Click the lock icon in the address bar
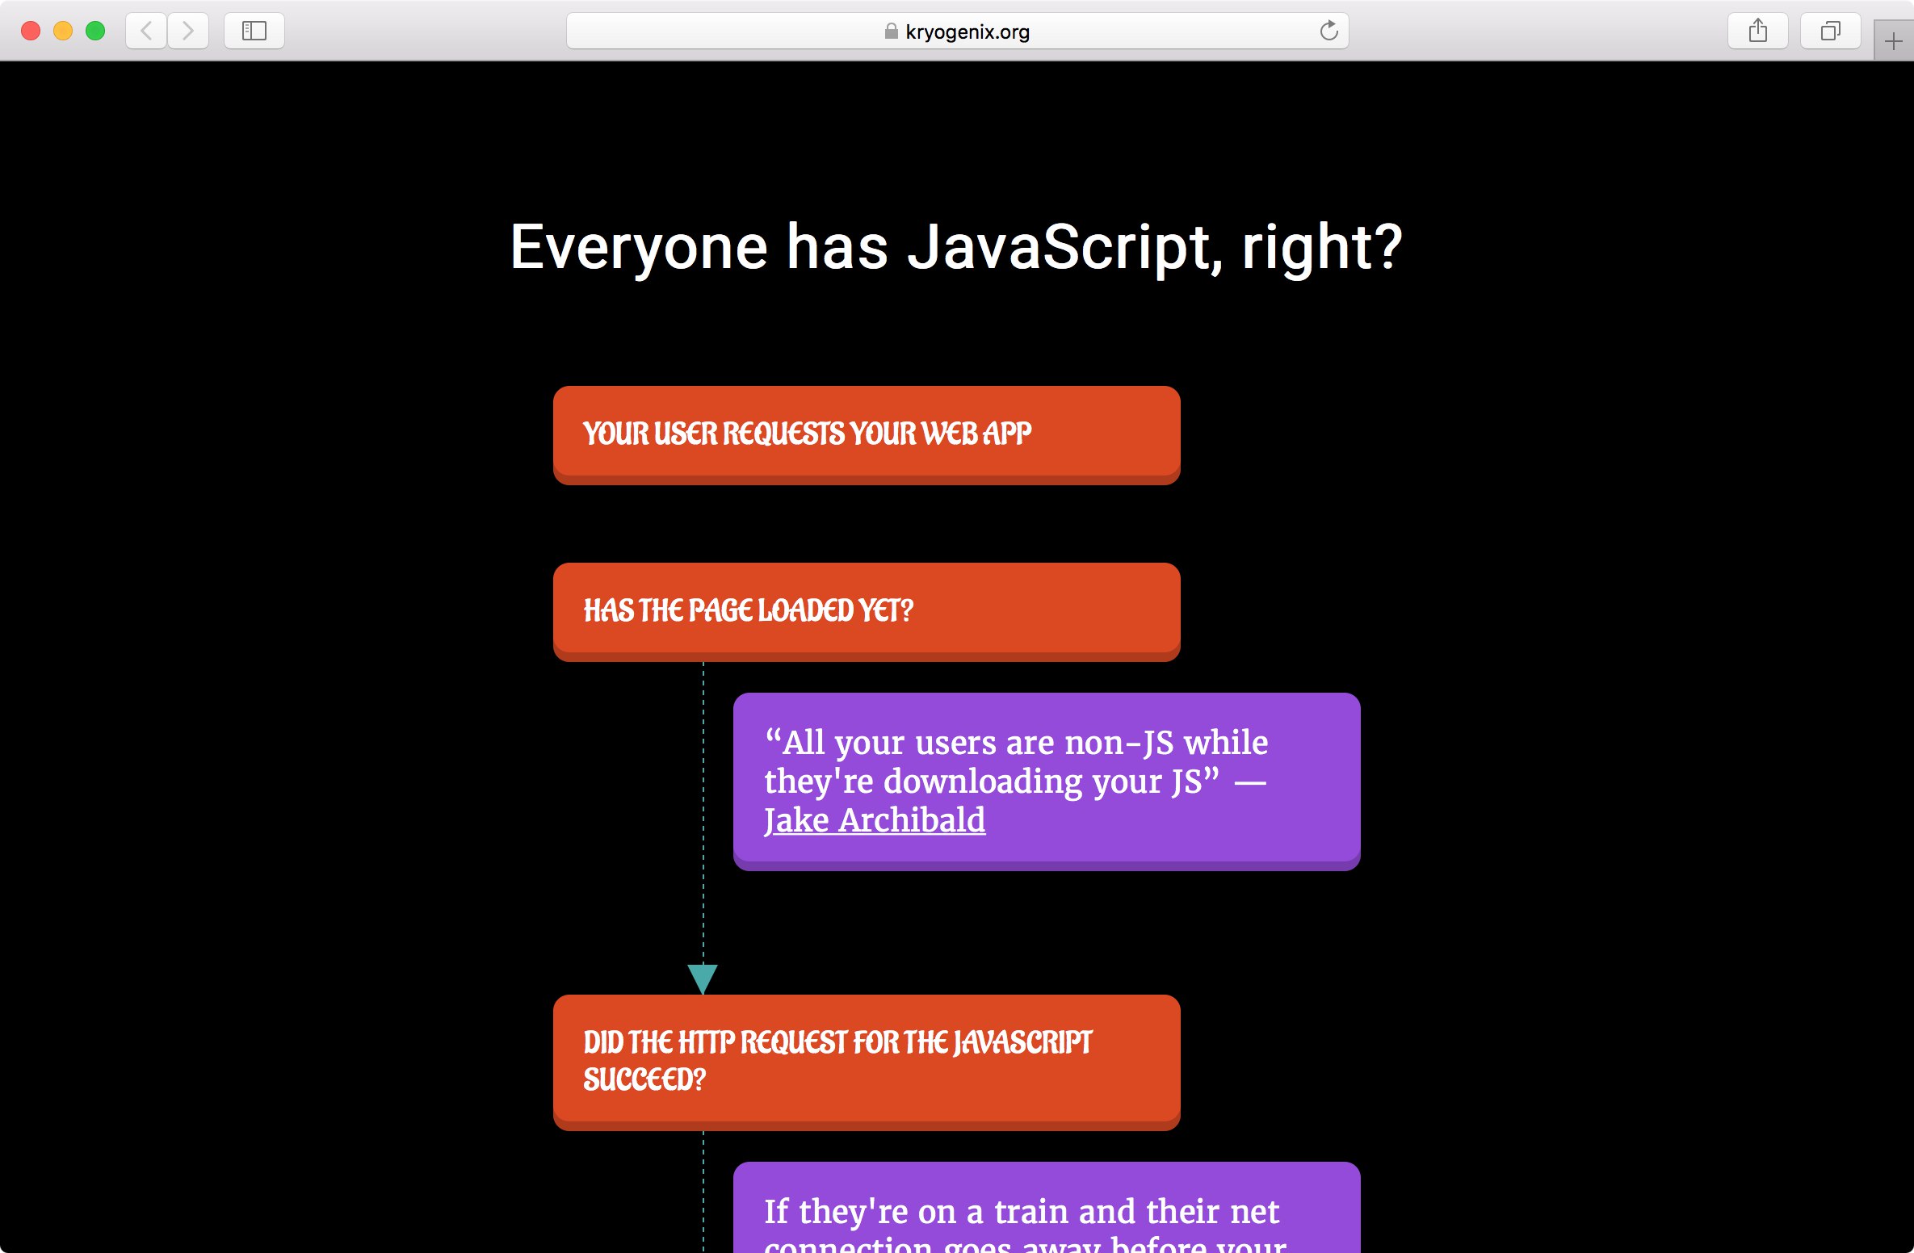The image size is (1914, 1253). click(891, 31)
